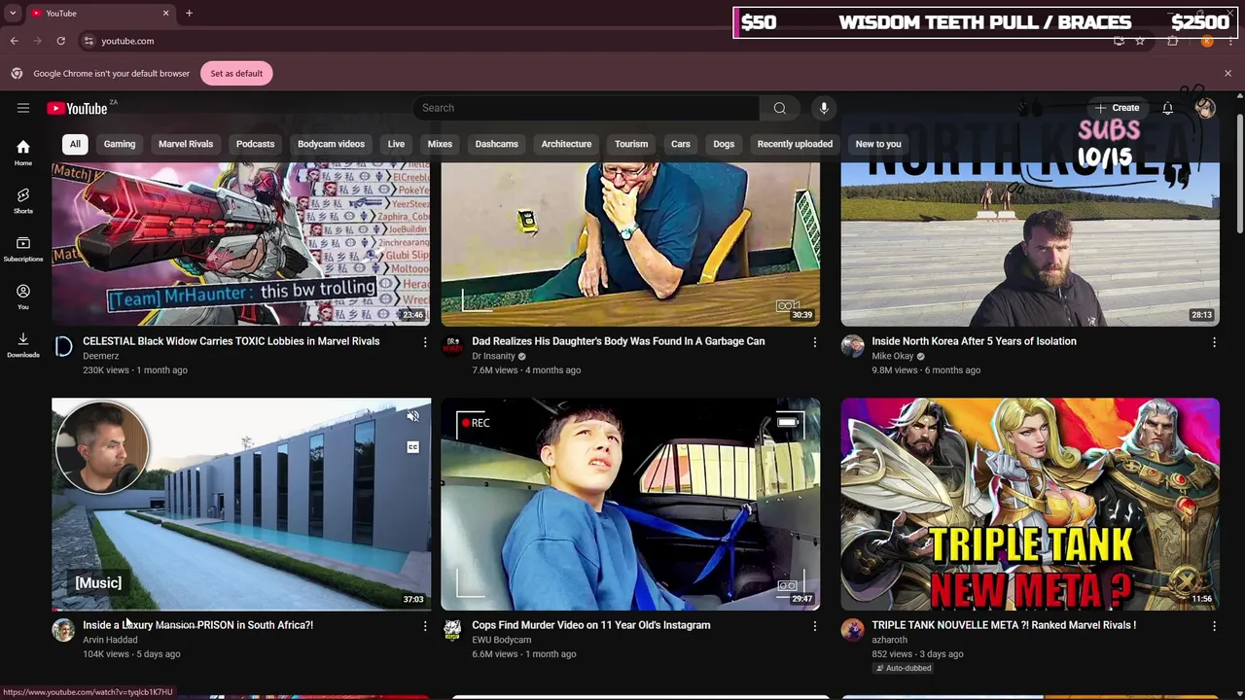Unmute the Luxury Mansion video preview
The height and width of the screenshot is (700, 1245).
[412, 416]
